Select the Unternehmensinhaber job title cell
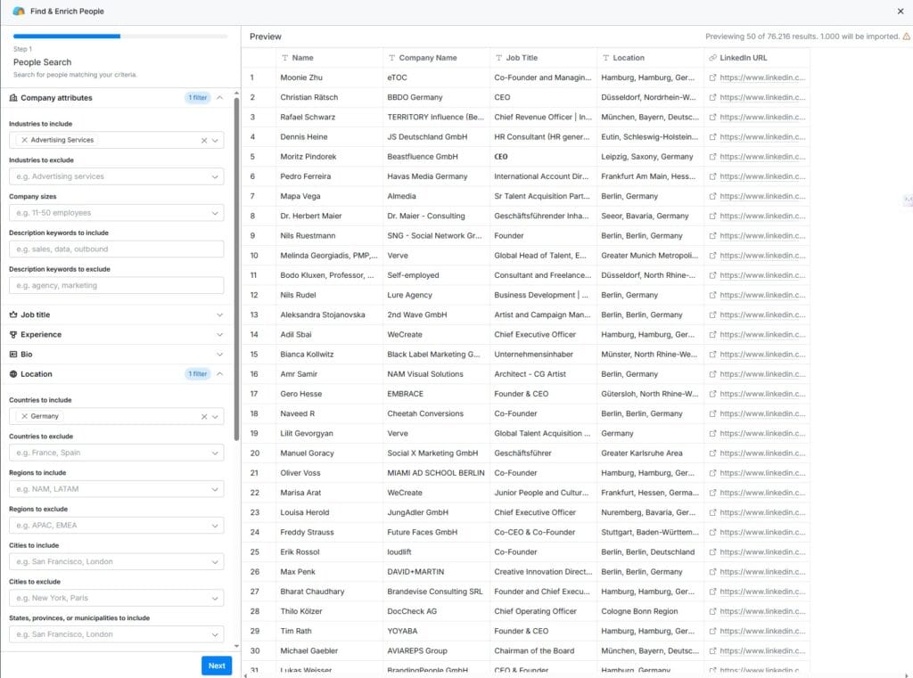This screenshot has height=678, width=913. coord(544,355)
